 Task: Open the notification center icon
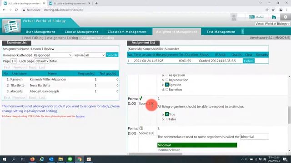tap(285, 159)
